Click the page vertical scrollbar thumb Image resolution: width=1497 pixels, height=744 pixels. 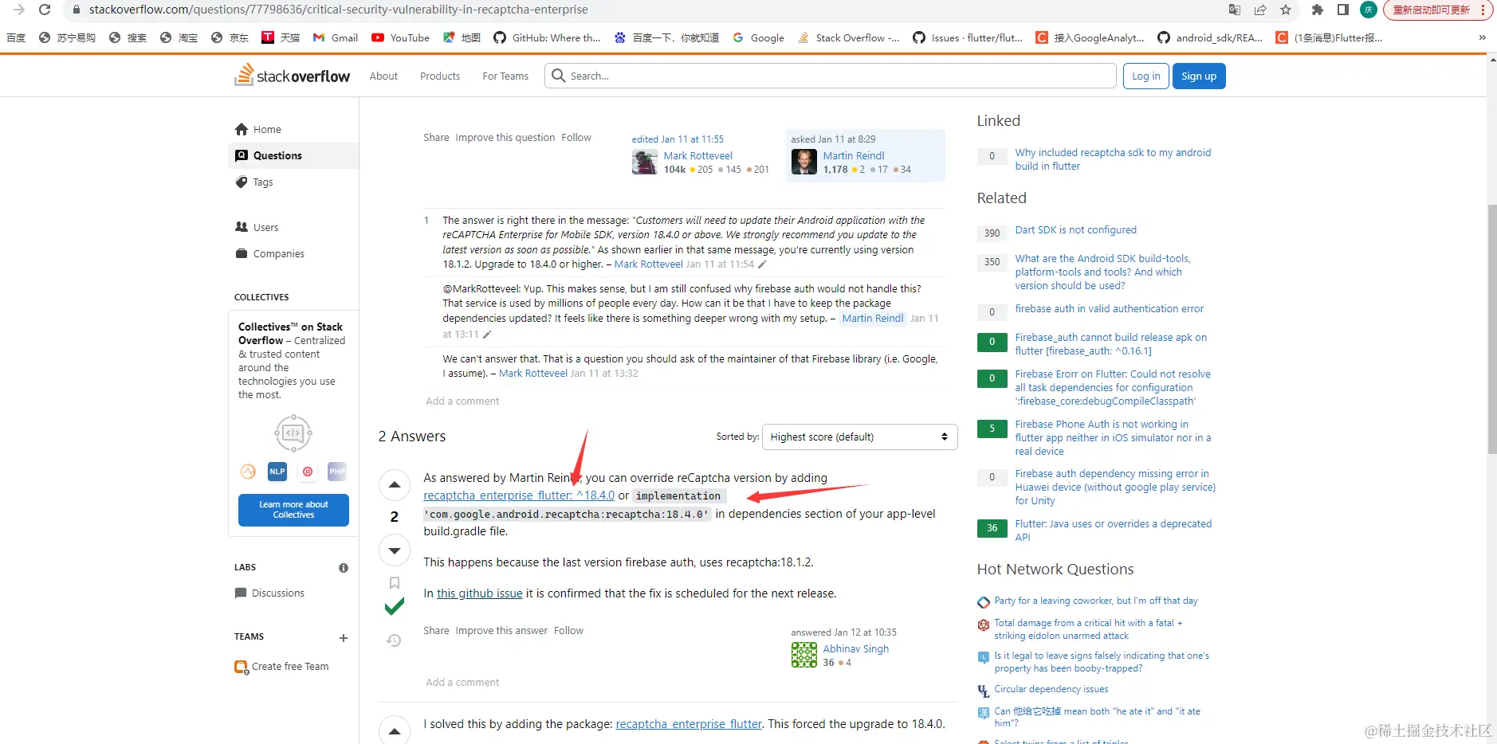tap(1491, 330)
